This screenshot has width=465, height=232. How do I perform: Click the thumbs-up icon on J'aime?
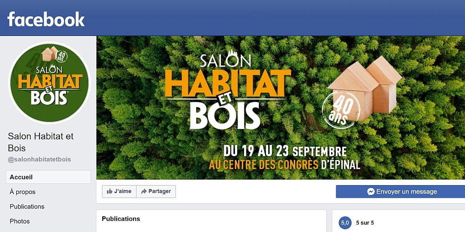pyautogui.click(x=110, y=192)
